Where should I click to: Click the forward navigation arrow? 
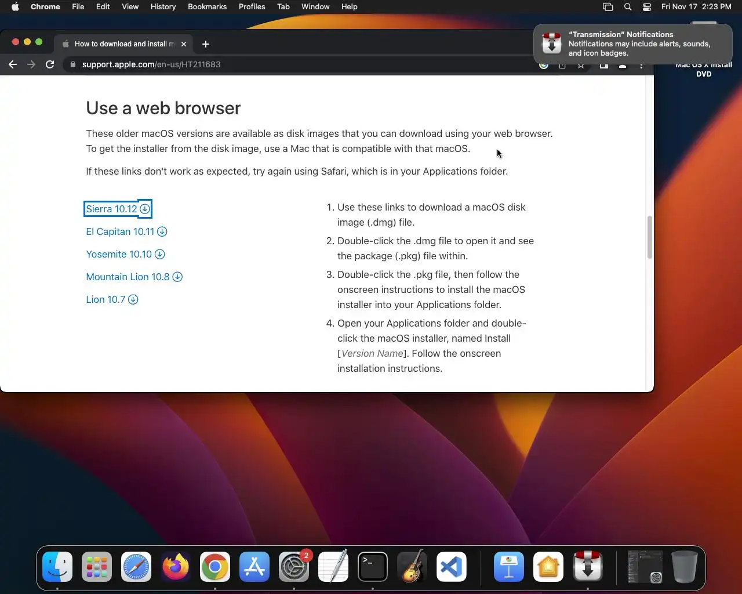click(31, 64)
